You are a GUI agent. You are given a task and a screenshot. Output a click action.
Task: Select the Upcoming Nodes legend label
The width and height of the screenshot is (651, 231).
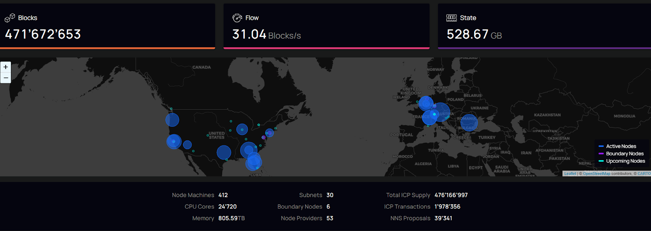(625, 161)
